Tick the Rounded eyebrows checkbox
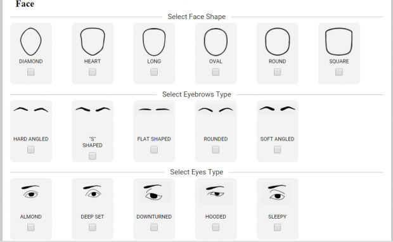The width and height of the screenshot is (393, 242). point(216,150)
